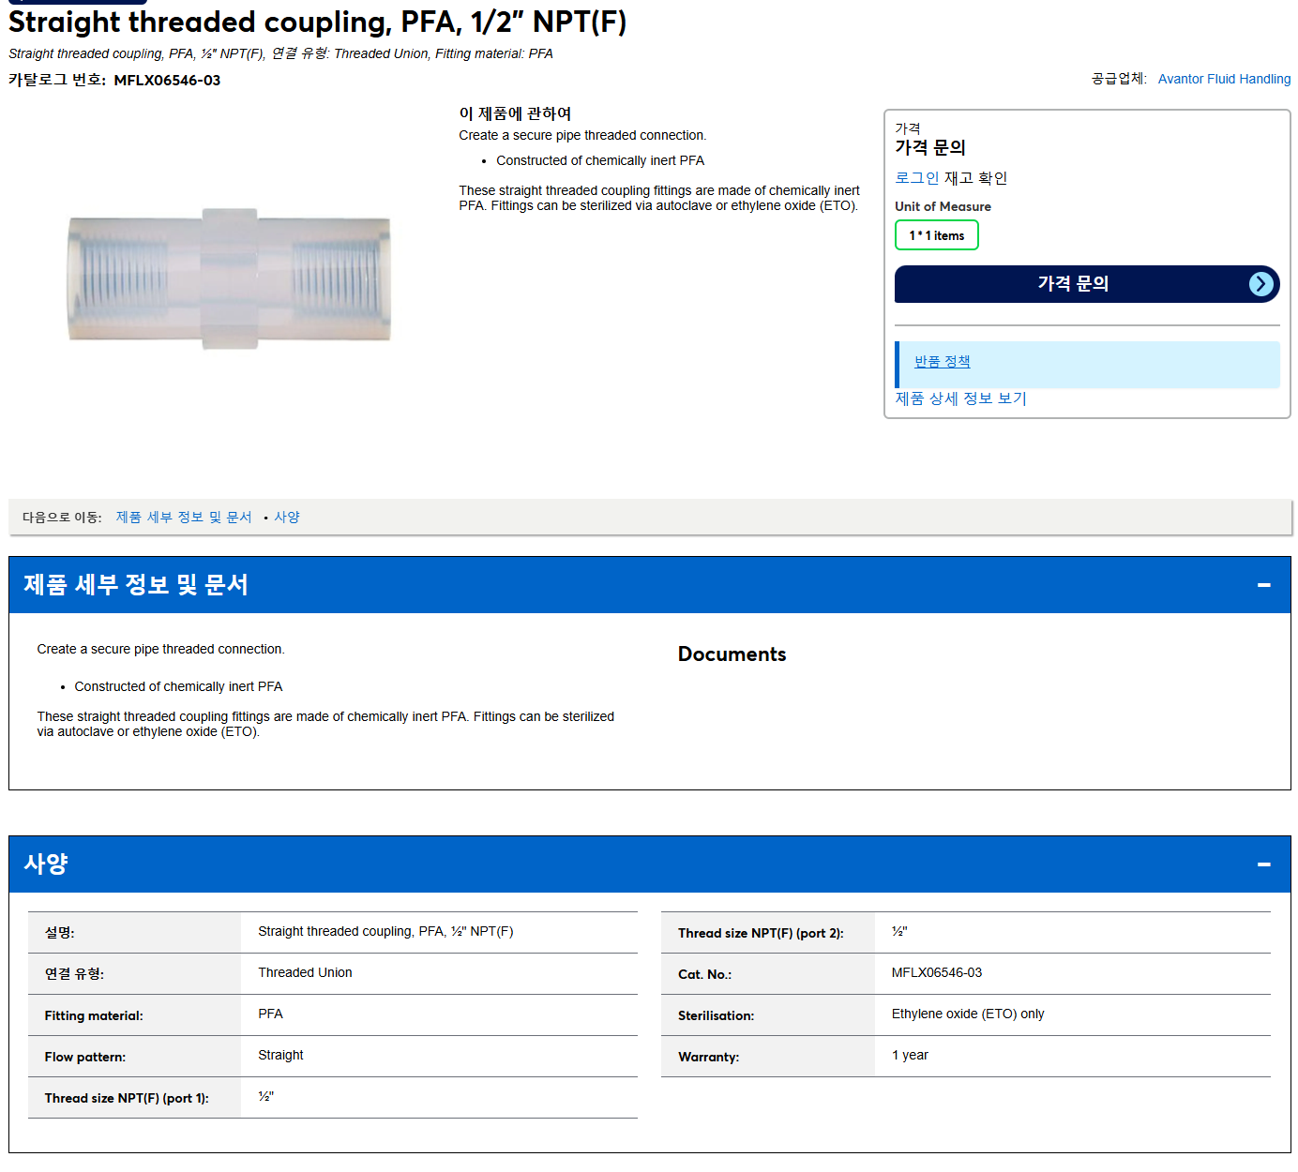The image size is (1298, 1172).
Task: Open the Avantor Fluid Handling supplier link
Action: tap(1224, 79)
